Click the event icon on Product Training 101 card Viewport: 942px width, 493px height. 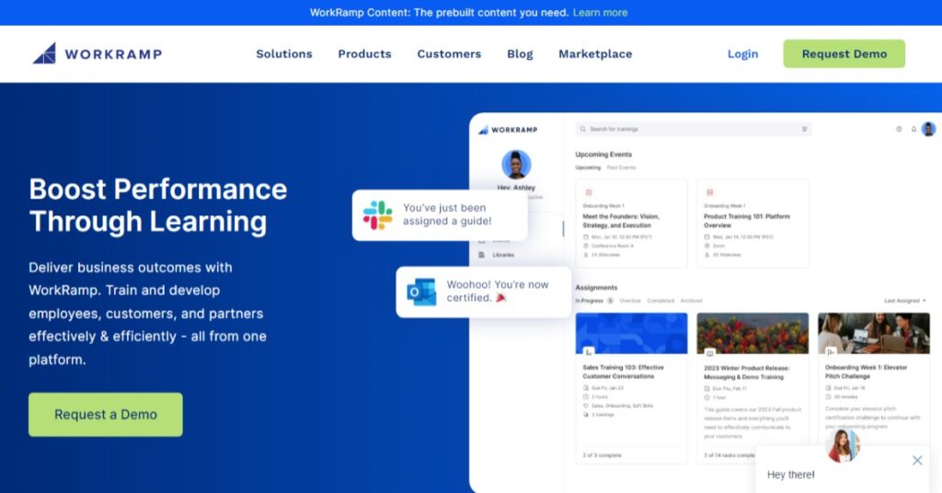(x=710, y=193)
